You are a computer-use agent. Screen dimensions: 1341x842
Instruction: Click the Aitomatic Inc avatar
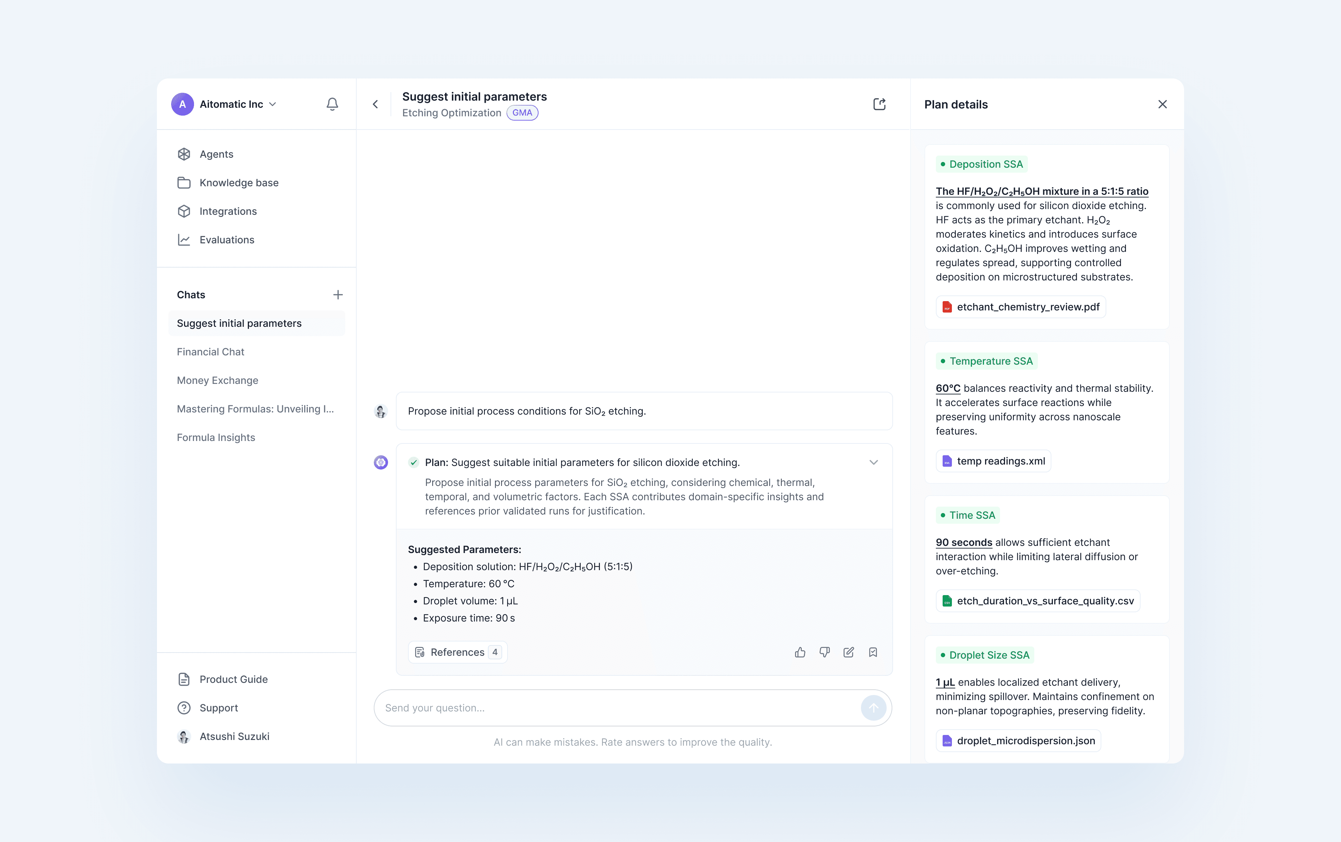tap(183, 104)
